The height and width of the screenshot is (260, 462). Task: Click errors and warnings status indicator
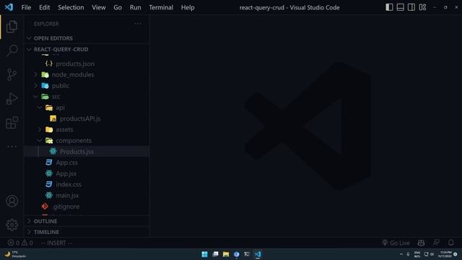coord(20,243)
